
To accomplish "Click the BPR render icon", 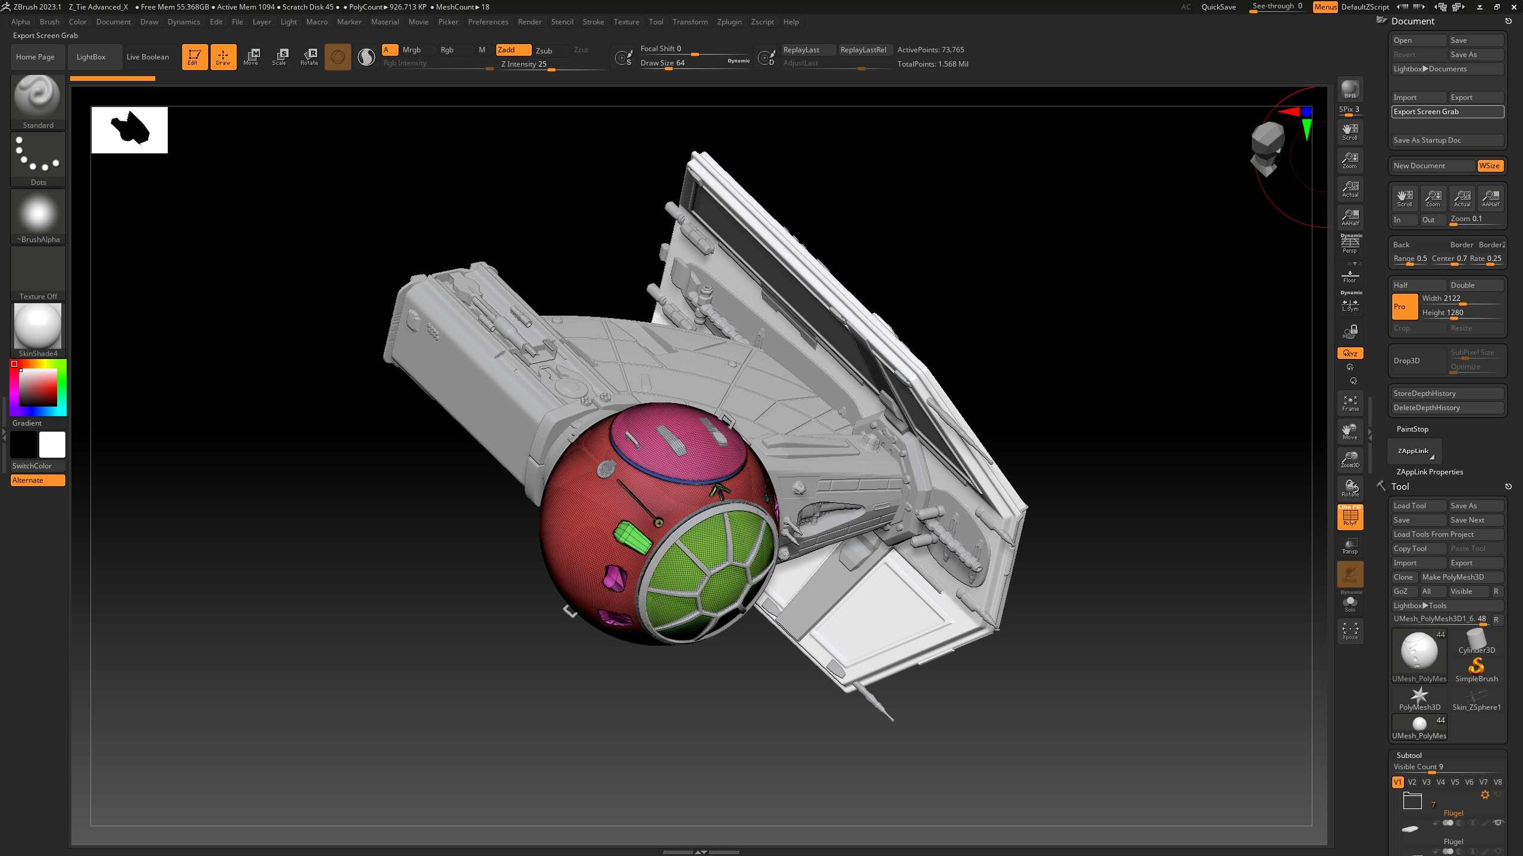I will (1350, 89).
